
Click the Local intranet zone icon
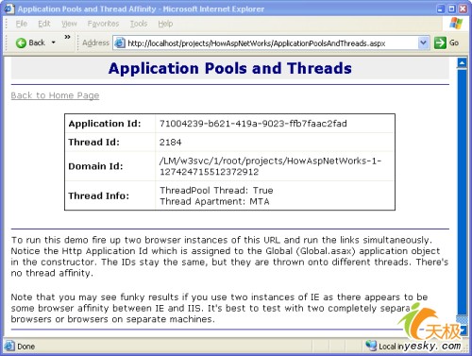click(x=371, y=346)
